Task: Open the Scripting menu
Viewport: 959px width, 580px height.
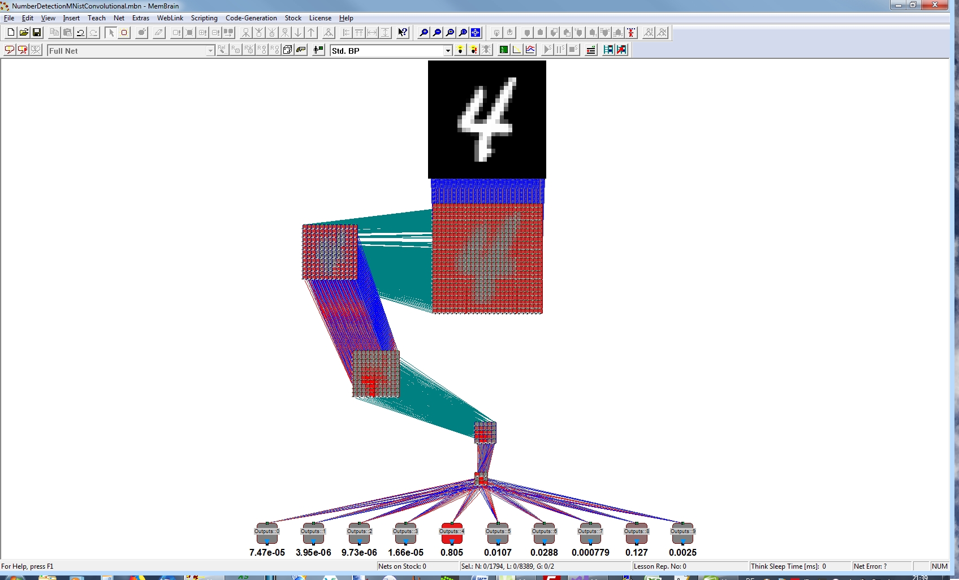Action: click(x=204, y=18)
